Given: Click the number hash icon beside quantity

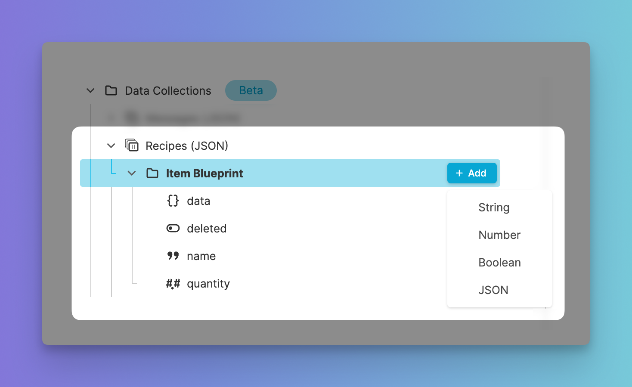Looking at the screenshot, I should pyautogui.click(x=173, y=283).
